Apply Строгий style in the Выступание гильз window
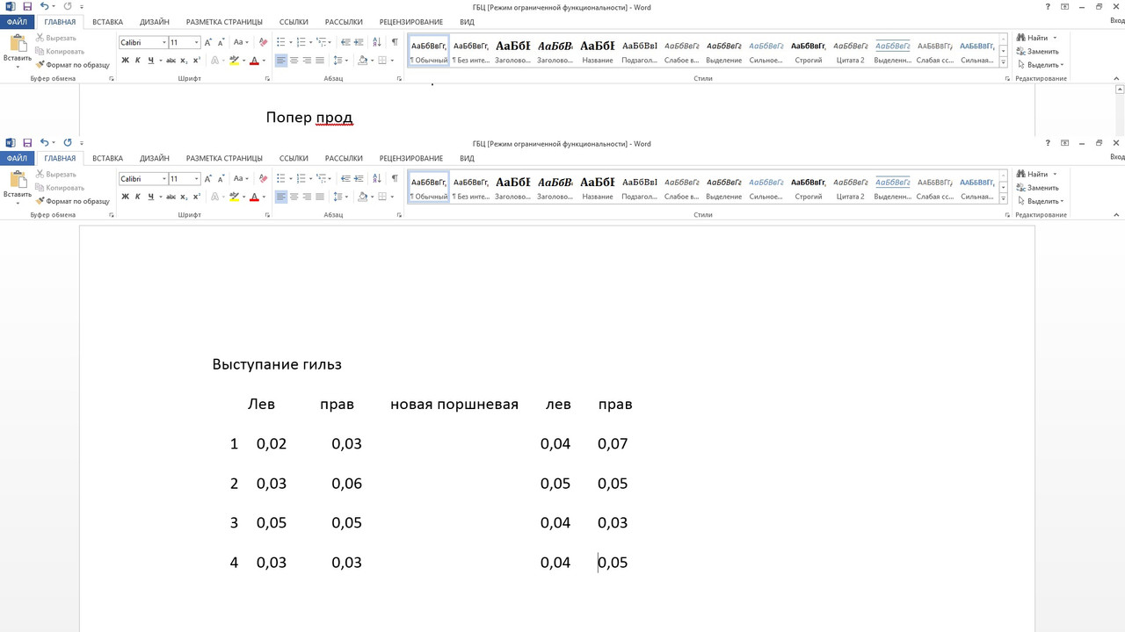The height and width of the screenshot is (632, 1125). tap(809, 189)
